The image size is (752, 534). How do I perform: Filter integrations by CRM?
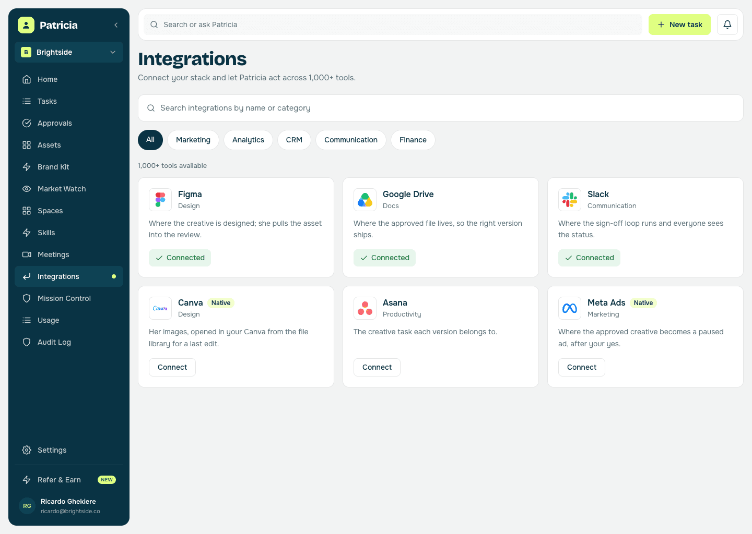click(x=294, y=140)
